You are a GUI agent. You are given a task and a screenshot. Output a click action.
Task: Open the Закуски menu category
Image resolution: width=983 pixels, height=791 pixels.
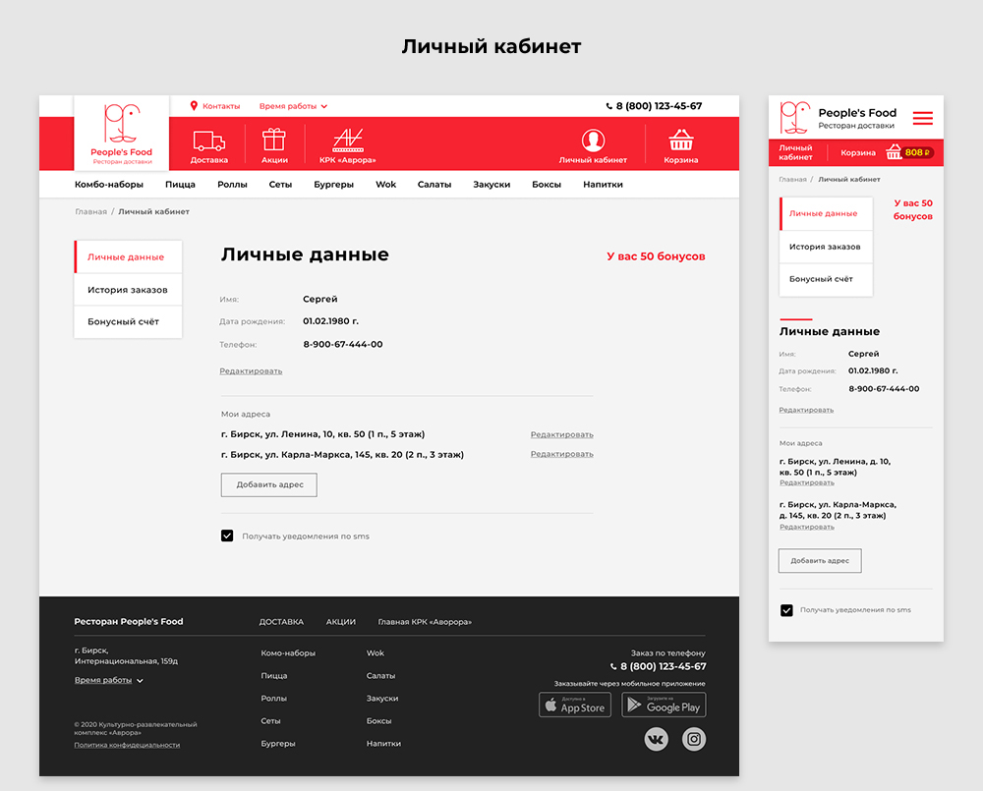coord(491,185)
